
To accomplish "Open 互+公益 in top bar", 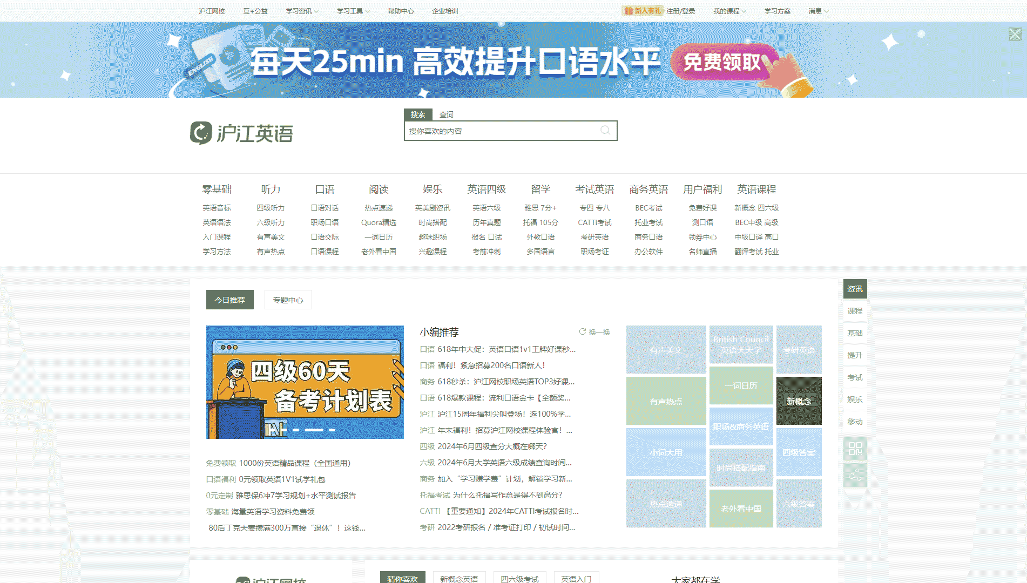I will 255,11.
